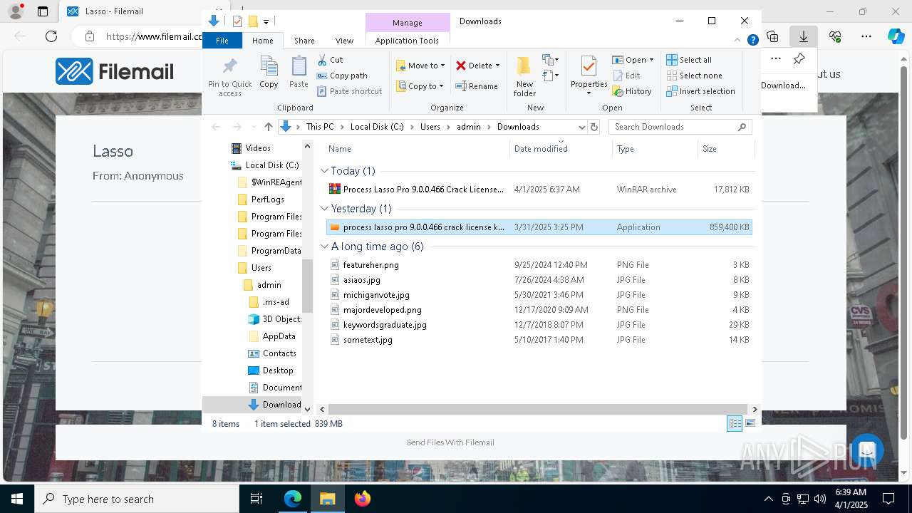Open Explorer Help question mark icon
This screenshot has height=513, width=912.
click(x=752, y=40)
